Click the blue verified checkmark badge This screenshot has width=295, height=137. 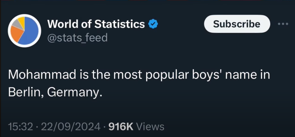[153, 24]
